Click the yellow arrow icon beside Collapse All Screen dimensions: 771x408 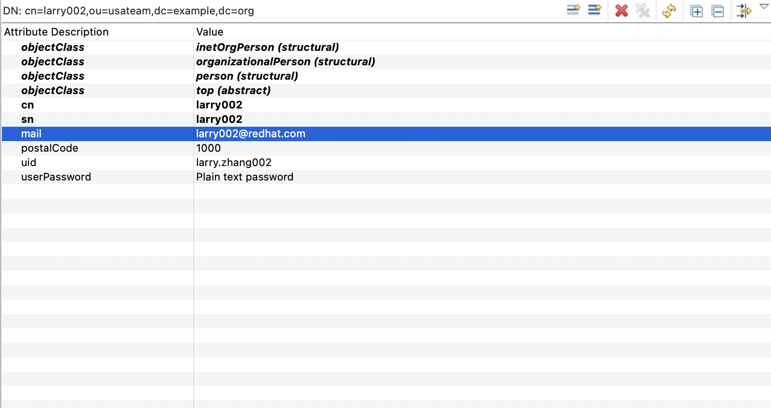coord(743,11)
